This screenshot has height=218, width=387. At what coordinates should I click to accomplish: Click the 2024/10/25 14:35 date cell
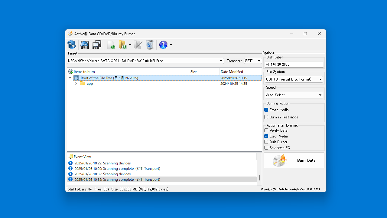click(234, 84)
